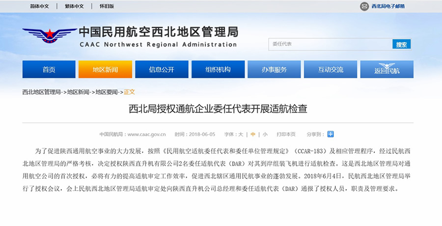Click the date 2018-06-05
The image size is (442, 226).
(202, 135)
